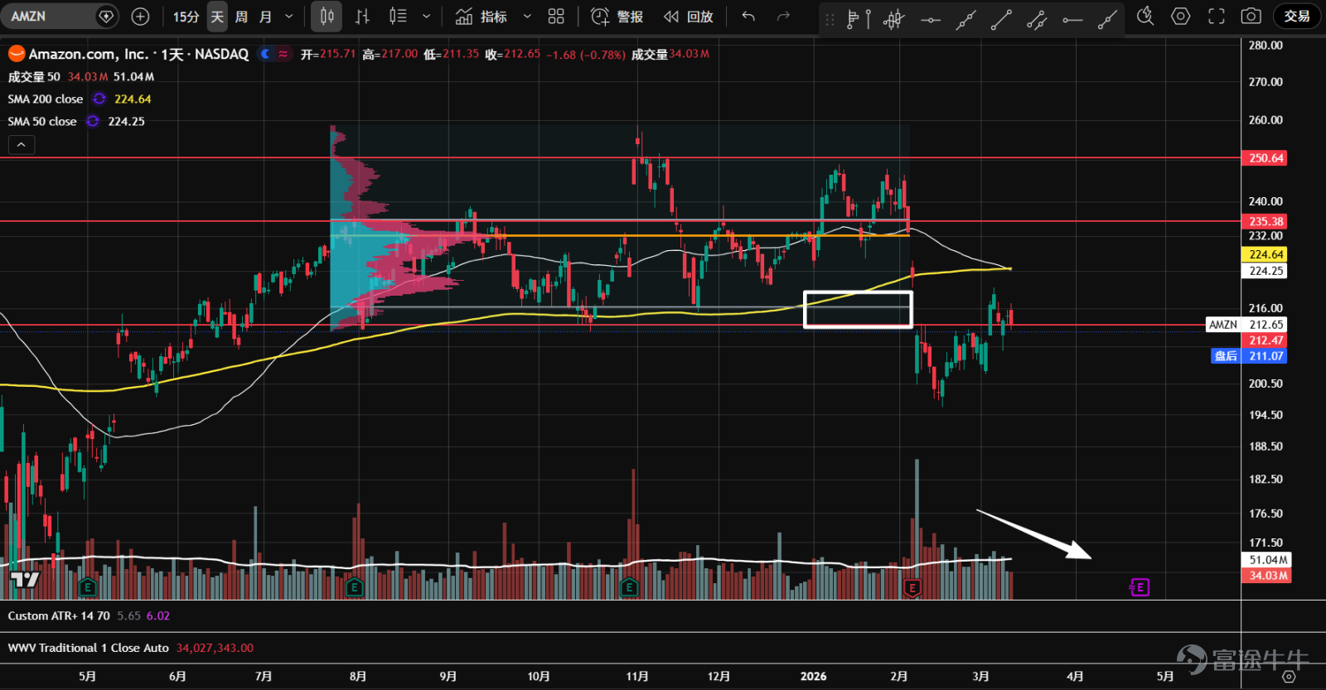Switch to the 周 weekly interval
This screenshot has width=1326, height=690.
coord(241,17)
